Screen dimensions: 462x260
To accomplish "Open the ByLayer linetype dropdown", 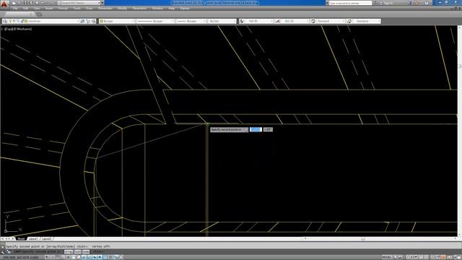I will tap(156, 21).
